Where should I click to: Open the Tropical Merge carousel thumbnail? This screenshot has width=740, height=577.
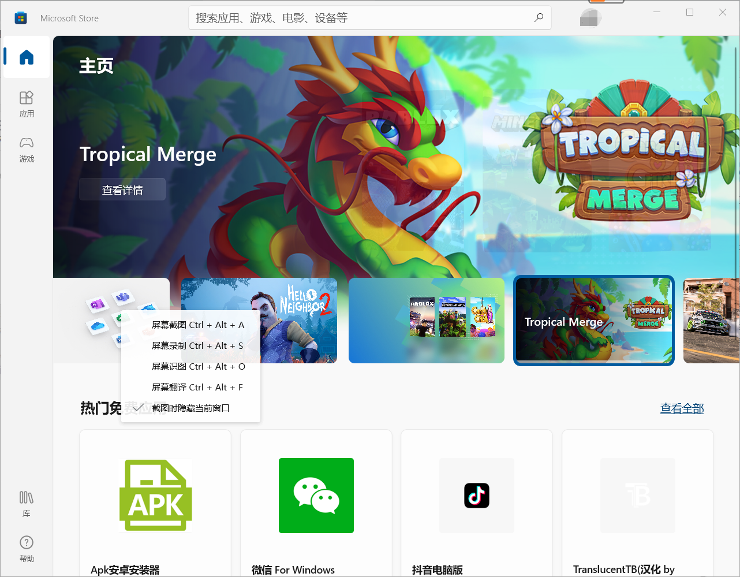point(594,321)
